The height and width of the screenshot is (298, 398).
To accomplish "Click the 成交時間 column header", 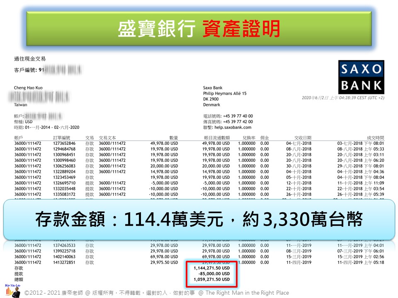I will tap(375, 138).
